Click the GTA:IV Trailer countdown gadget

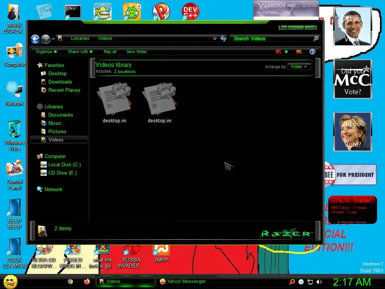[x=353, y=210]
